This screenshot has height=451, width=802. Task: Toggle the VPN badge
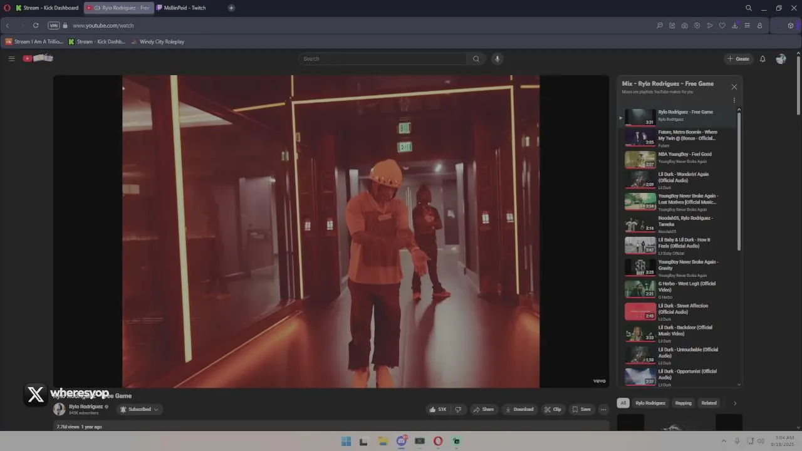(x=54, y=26)
